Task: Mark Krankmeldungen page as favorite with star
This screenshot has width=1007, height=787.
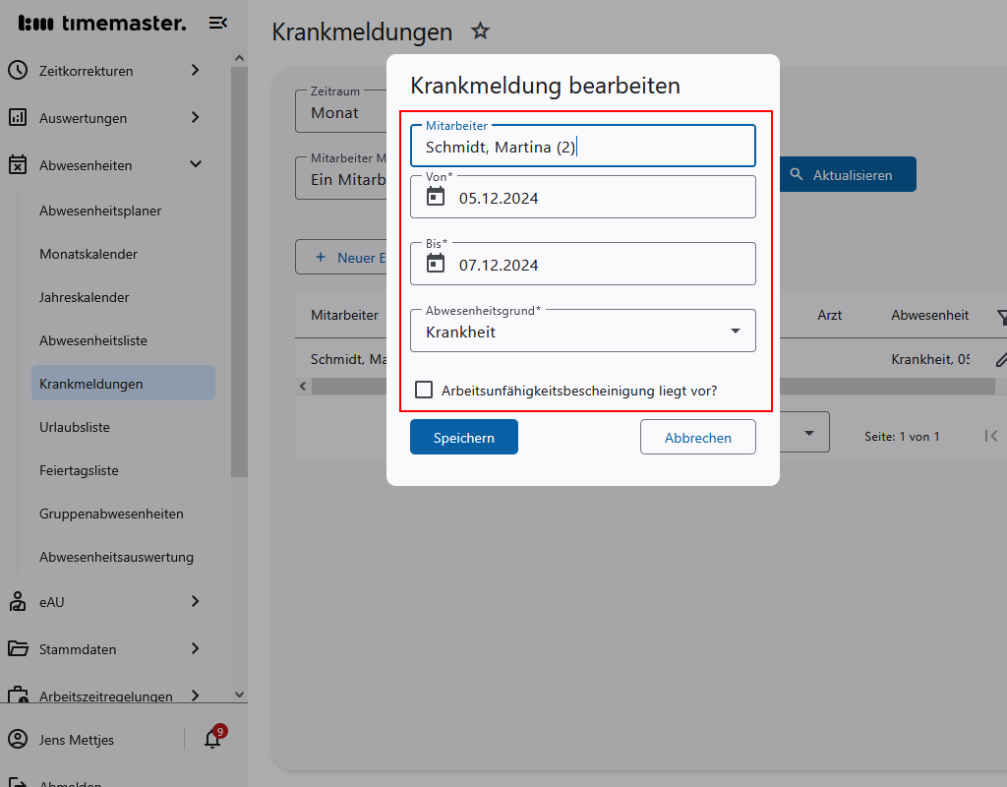Action: coord(480,31)
